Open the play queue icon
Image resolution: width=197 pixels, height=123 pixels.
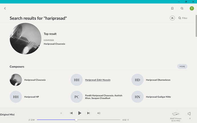pyautogui.click(x=99, y=113)
